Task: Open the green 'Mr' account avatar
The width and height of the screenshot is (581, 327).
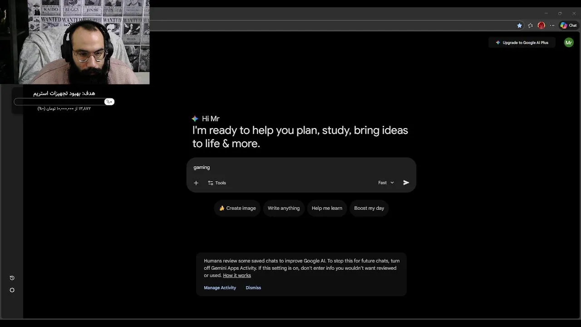Action: [569, 43]
